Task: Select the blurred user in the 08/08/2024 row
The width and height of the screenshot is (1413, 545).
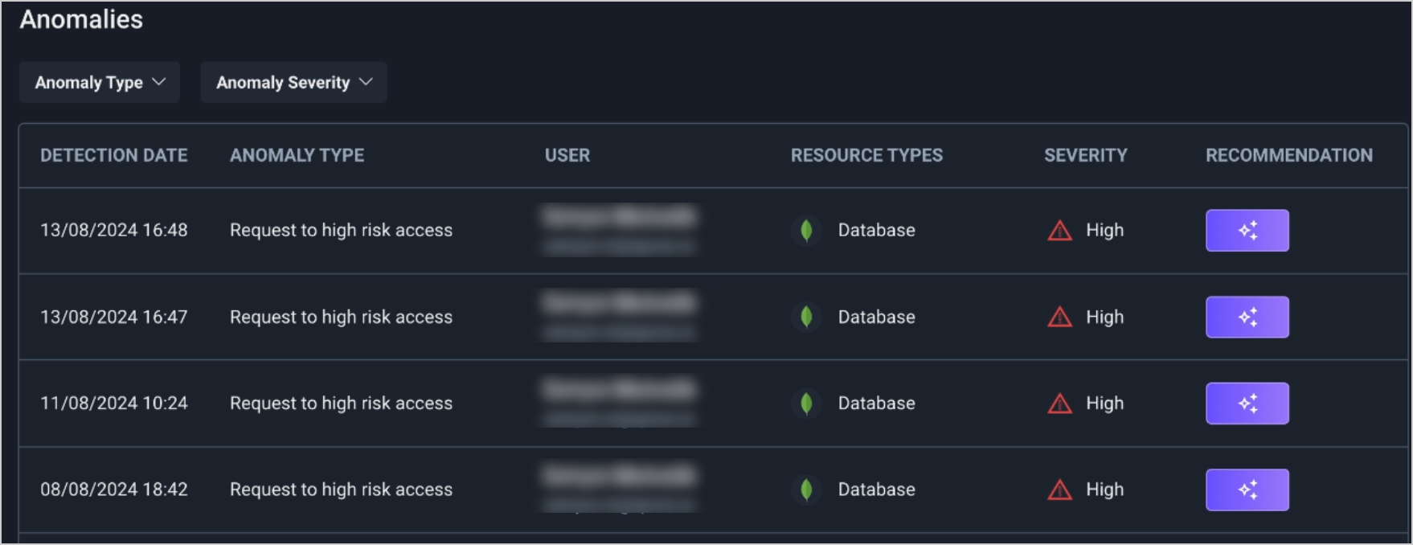Action: pyautogui.click(x=619, y=487)
